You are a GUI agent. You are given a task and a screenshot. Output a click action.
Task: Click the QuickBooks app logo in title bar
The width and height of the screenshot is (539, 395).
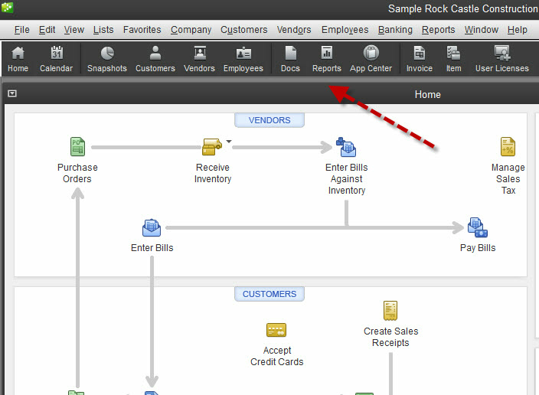click(x=7, y=7)
